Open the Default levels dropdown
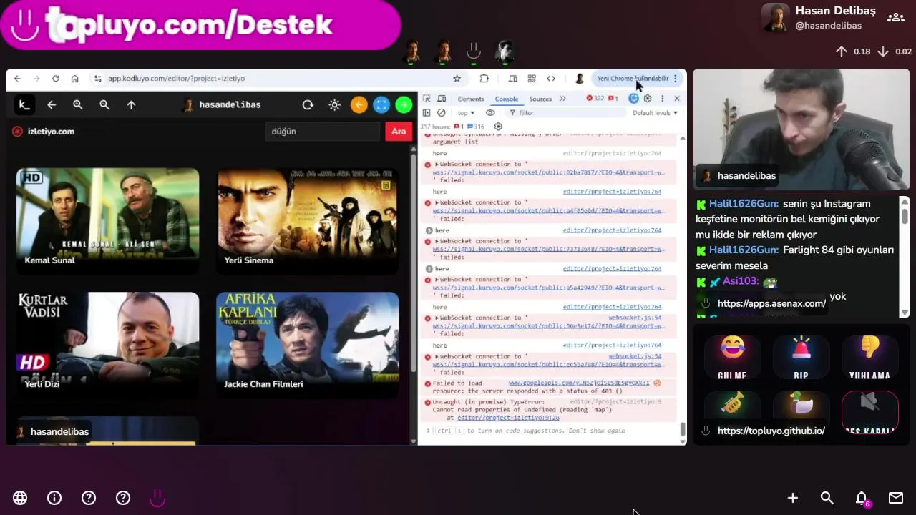Image resolution: width=916 pixels, height=515 pixels. click(x=655, y=113)
